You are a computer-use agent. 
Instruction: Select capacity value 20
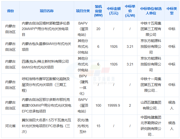point(98,29)
